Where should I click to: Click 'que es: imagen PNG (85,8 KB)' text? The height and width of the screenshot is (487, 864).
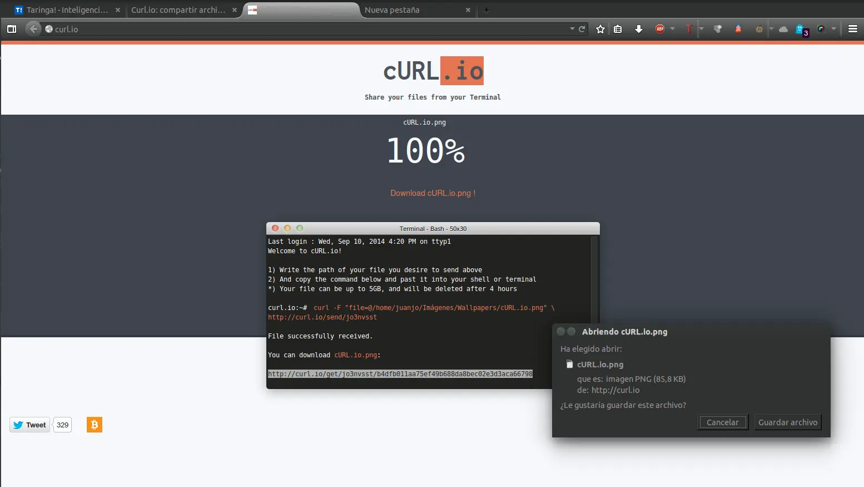click(x=632, y=379)
